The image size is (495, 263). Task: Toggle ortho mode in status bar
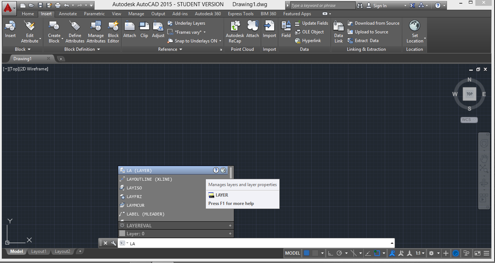(331, 253)
